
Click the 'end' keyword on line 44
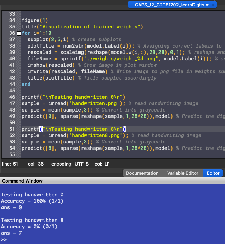(x=26, y=84)
